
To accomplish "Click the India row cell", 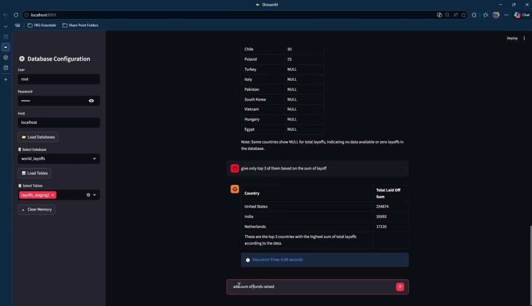I will click(307, 217).
